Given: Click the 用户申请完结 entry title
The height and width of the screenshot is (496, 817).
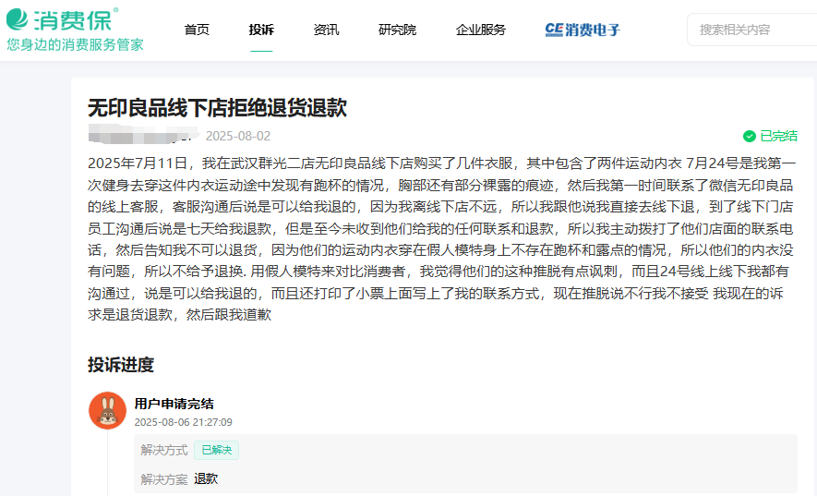Looking at the screenshot, I should 174,404.
